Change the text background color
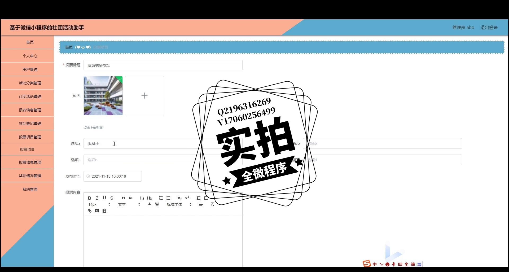 [x=157, y=204]
